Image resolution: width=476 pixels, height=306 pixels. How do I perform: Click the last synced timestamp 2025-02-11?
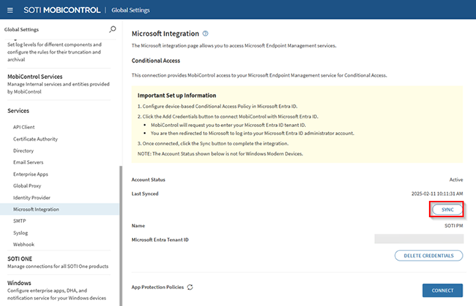tap(437, 194)
